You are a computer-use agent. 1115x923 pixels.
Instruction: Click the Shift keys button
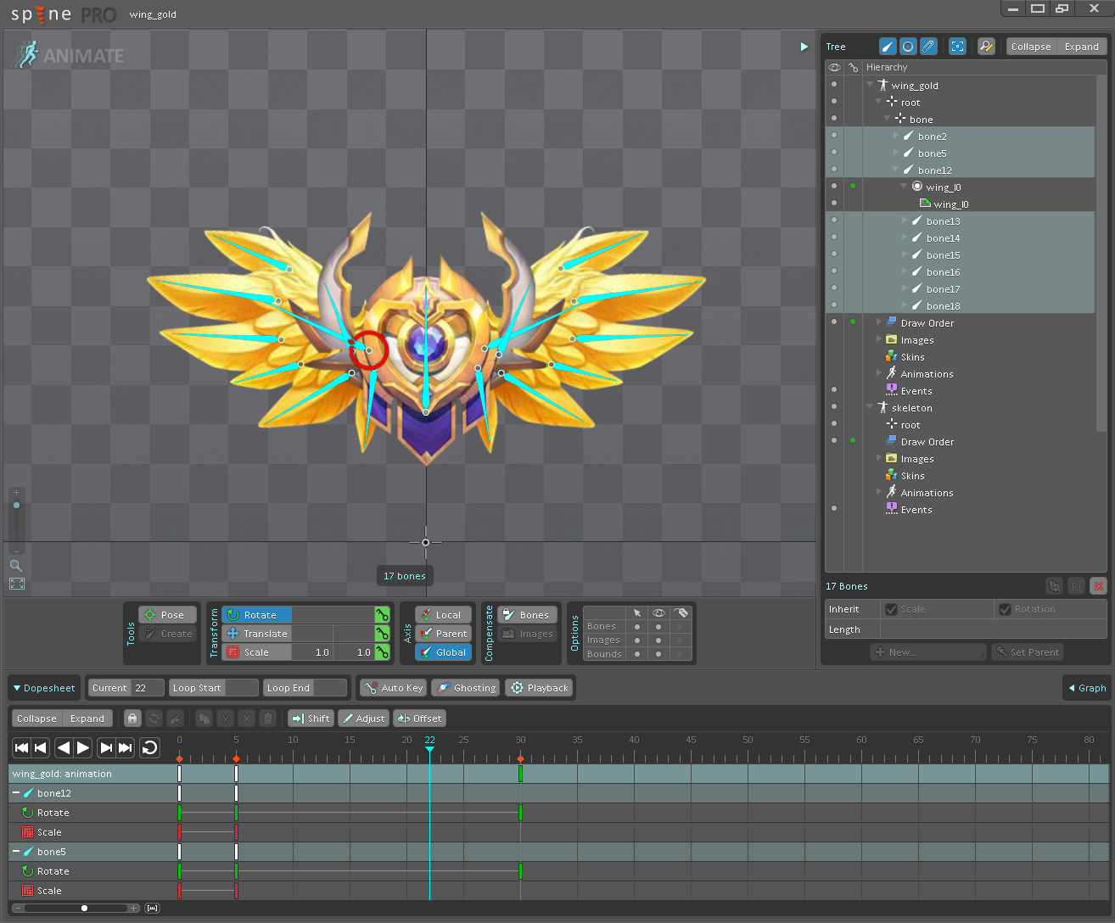pos(311,719)
